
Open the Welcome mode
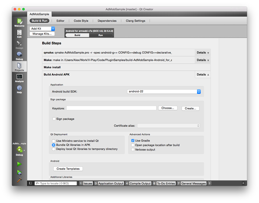click(19, 23)
